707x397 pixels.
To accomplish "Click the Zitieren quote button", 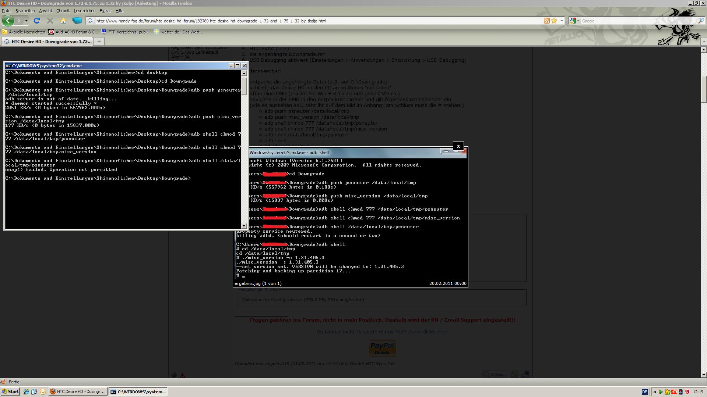I will (494, 374).
